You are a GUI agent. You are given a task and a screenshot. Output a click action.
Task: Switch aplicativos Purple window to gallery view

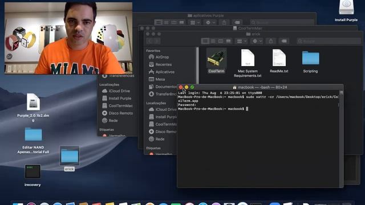pos(181,23)
